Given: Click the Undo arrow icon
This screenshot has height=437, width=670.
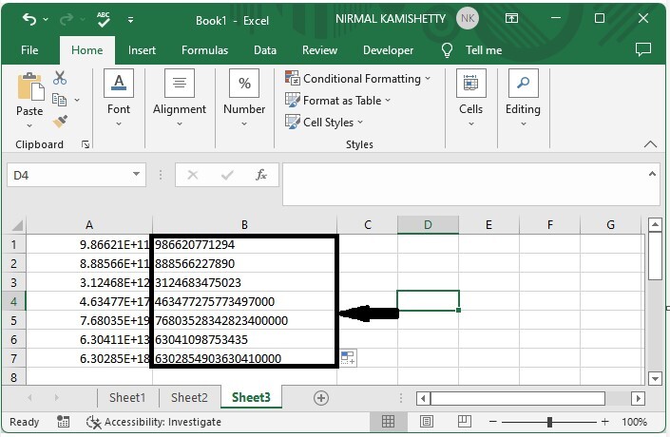Looking at the screenshot, I should coord(29,19).
